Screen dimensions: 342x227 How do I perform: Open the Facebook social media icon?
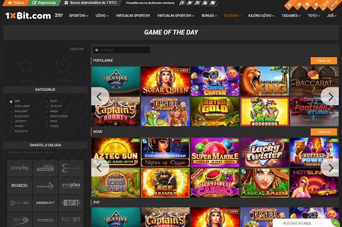182,3
